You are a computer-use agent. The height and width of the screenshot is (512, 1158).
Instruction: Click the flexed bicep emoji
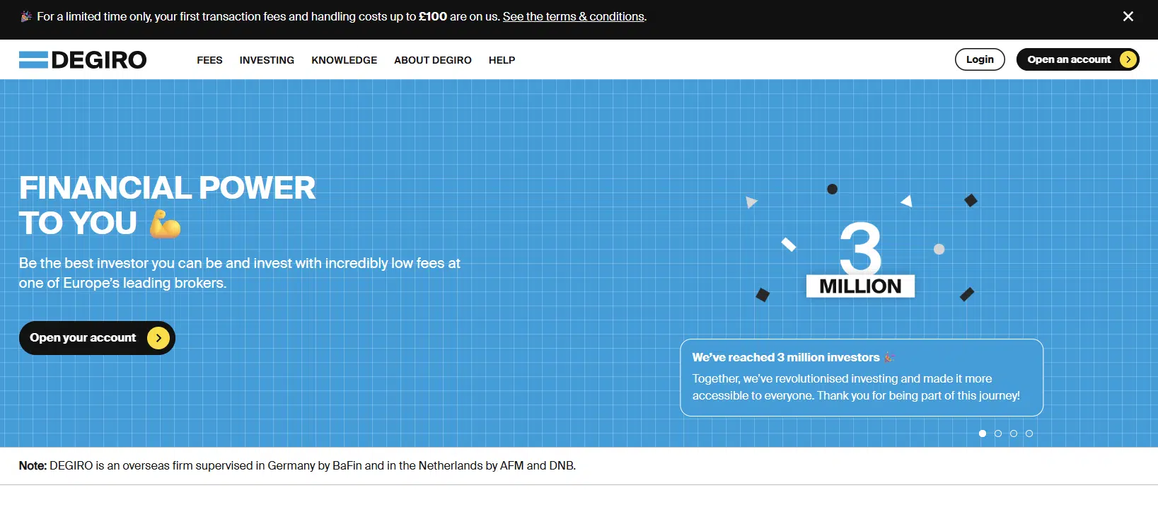(x=165, y=224)
